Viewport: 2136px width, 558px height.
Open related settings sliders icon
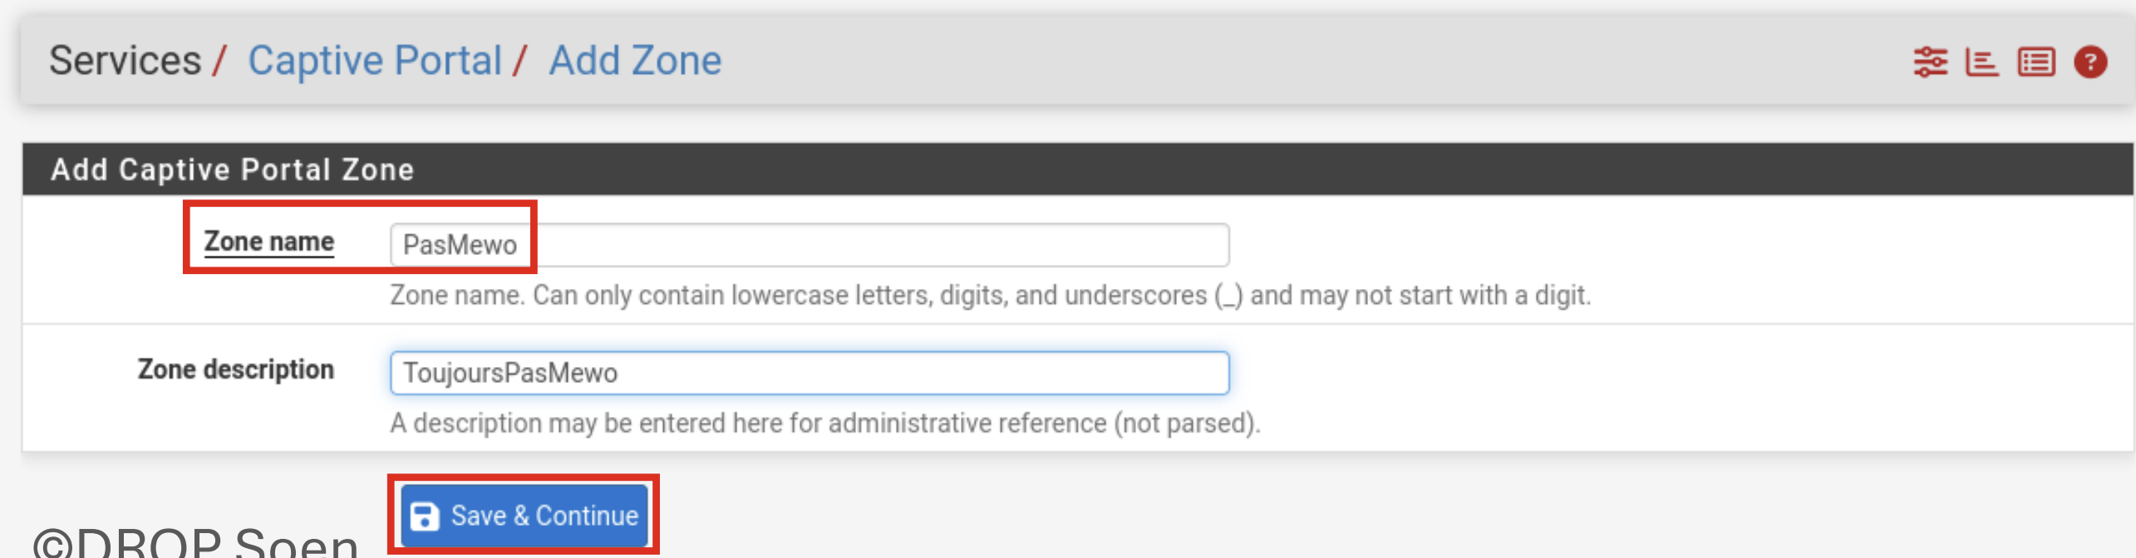(1930, 62)
